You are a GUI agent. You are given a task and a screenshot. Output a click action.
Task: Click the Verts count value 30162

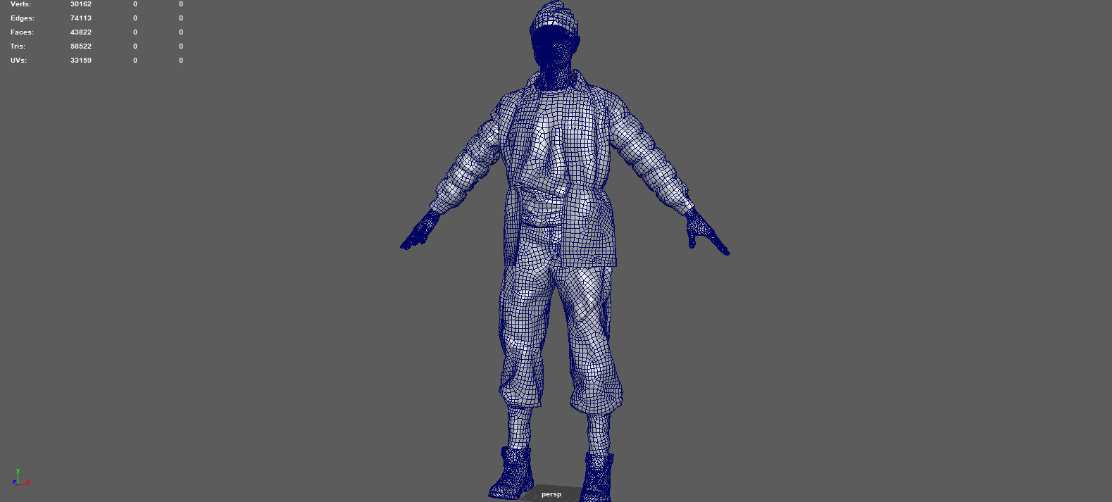coord(81,4)
